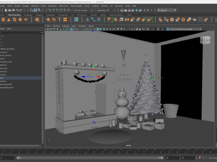Click the SVG shelf icon
This screenshot has width=217, height=162.
[65, 19]
